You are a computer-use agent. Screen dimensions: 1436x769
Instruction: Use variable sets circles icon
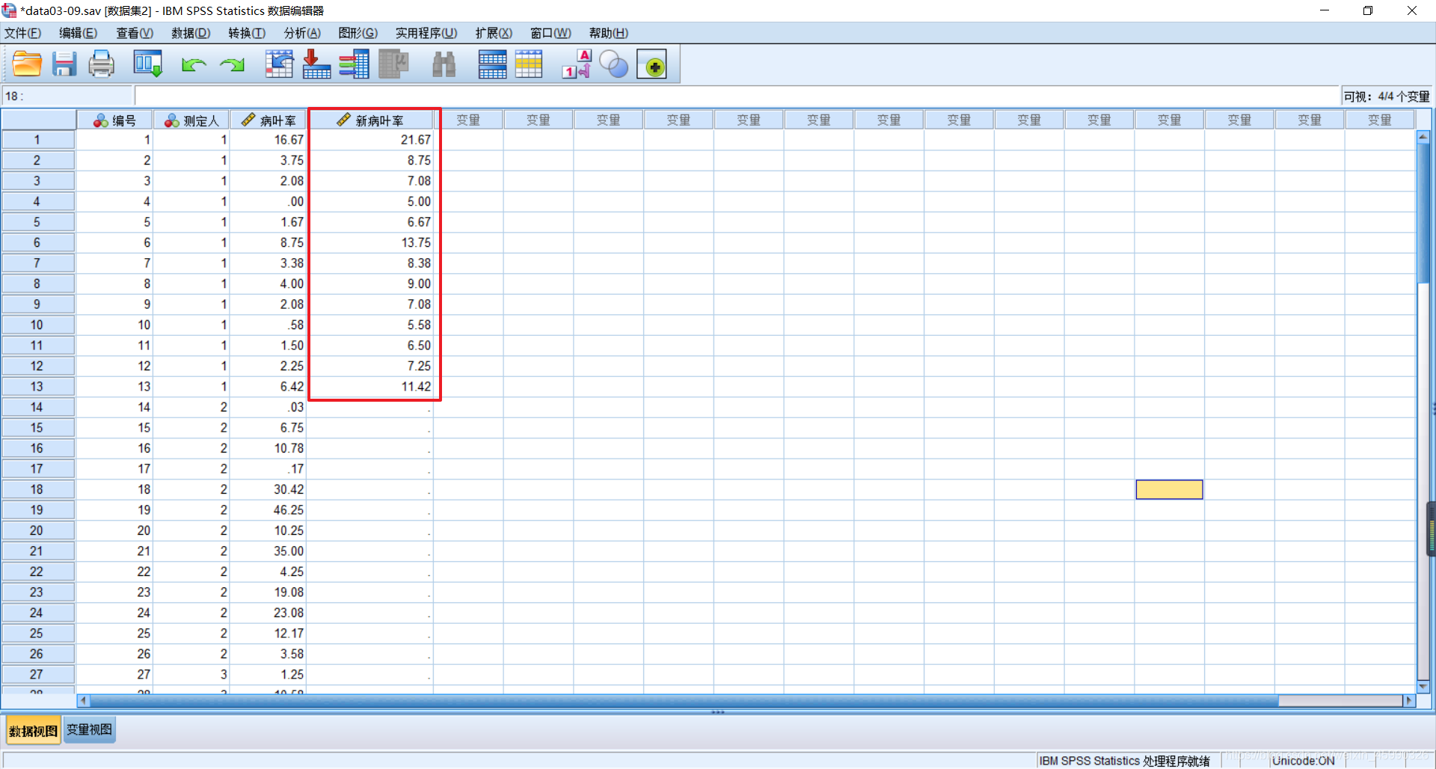tap(614, 64)
